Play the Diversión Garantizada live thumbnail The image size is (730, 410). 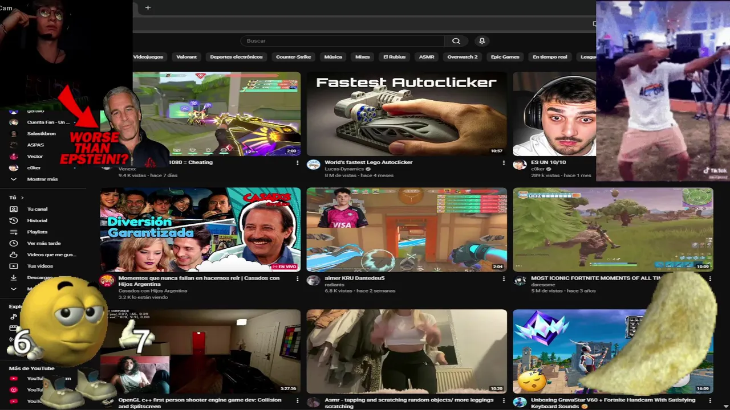click(x=200, y=229)
